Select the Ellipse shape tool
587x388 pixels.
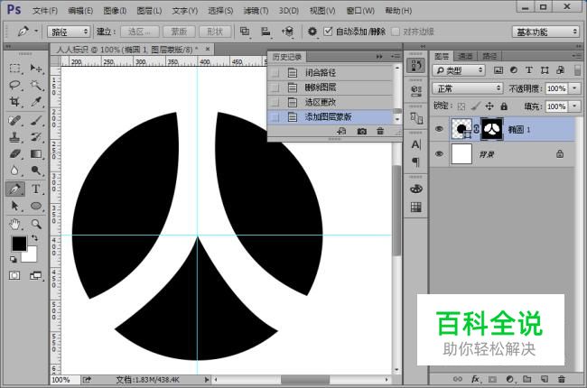(x=36, y=206)
